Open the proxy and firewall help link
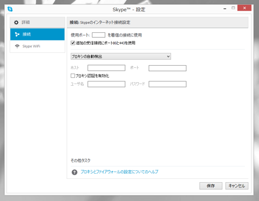 click(119, 172)
